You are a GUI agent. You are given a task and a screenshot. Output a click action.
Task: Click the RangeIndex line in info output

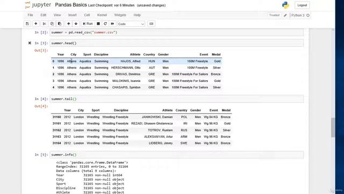point(92,167)
